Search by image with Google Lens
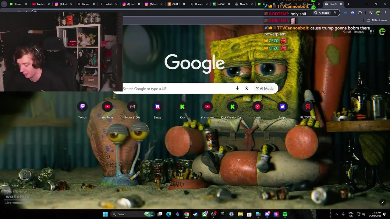 pos(246,89)
